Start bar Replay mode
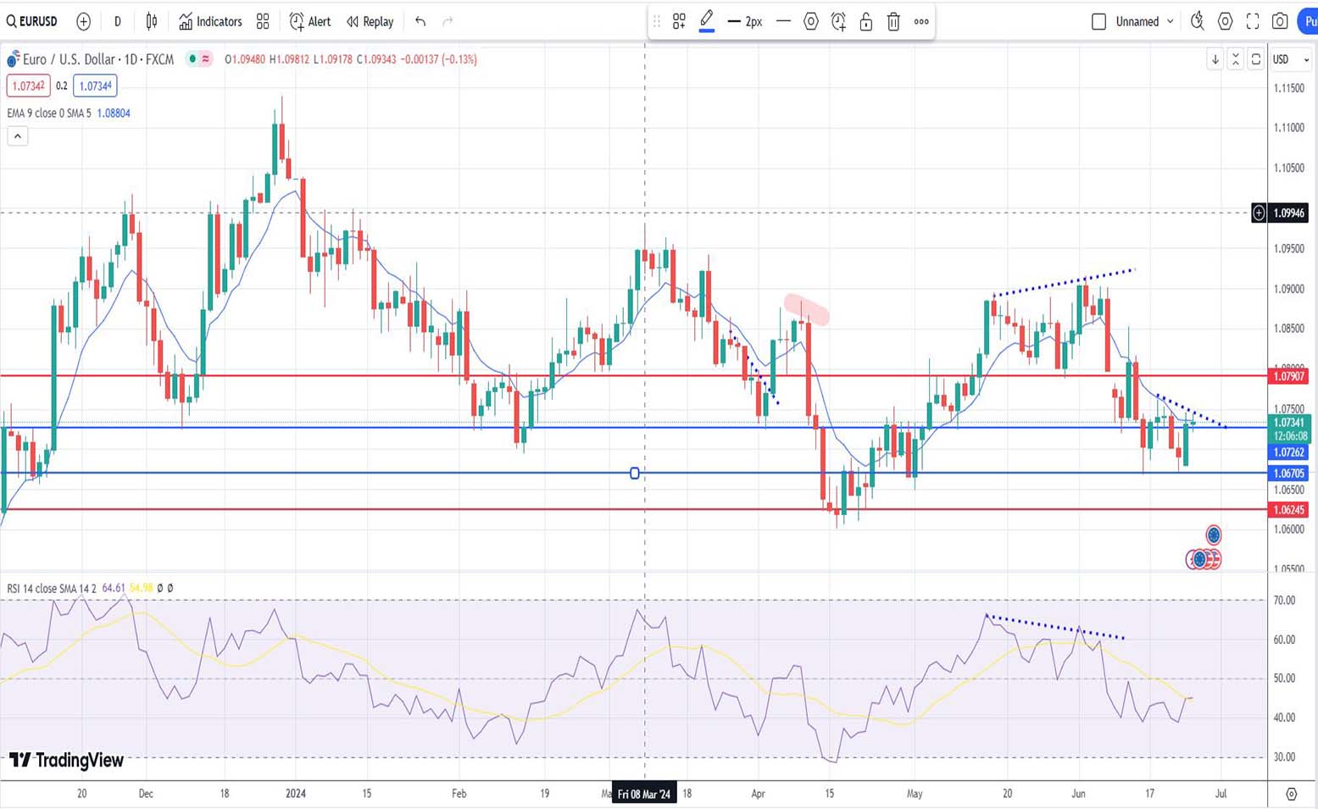 pos(370,21)
